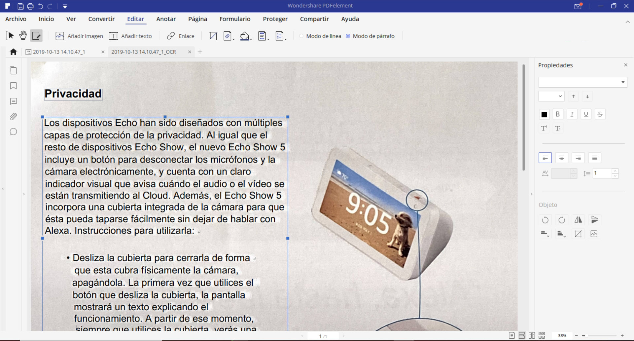Flip object horizontally
The image size is (634, 341).
pyautogui.click(x=578, y=220)
